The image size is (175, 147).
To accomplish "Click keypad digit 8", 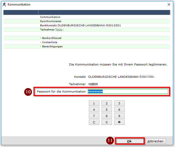I will click(x=106, y=116).
